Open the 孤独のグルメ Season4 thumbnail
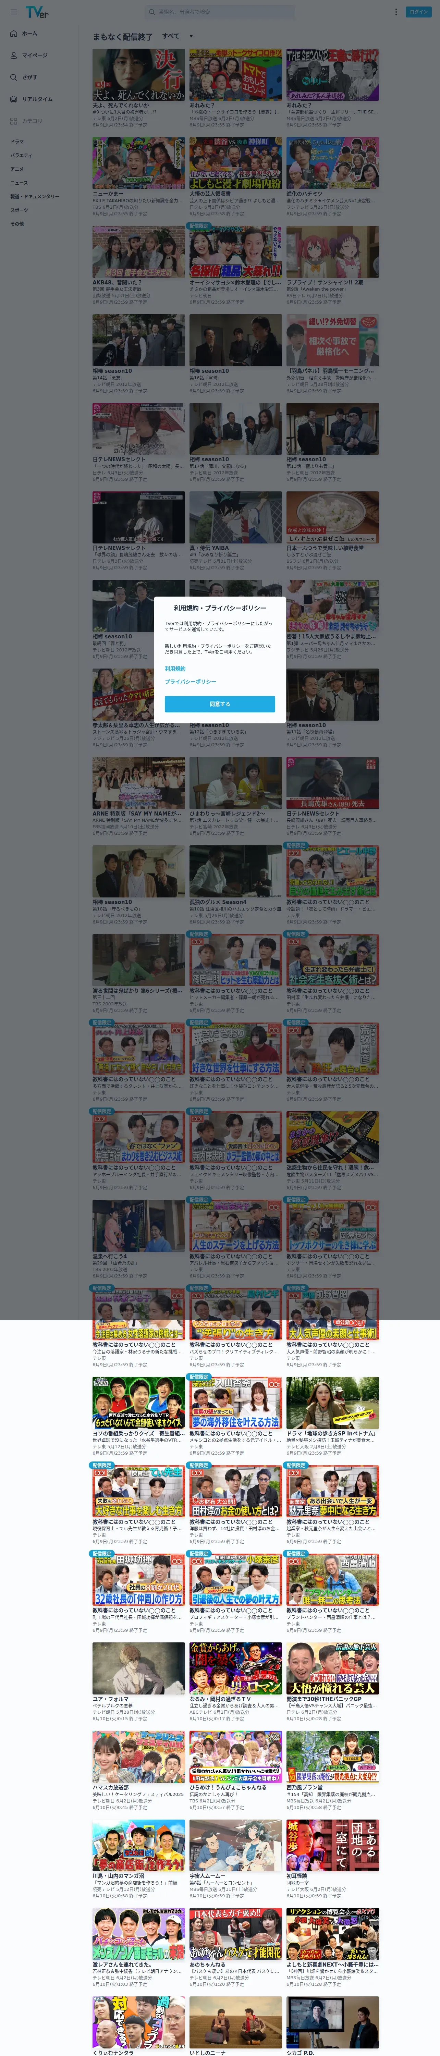This screenshot has height=2056, width=440. click(235, 871)
